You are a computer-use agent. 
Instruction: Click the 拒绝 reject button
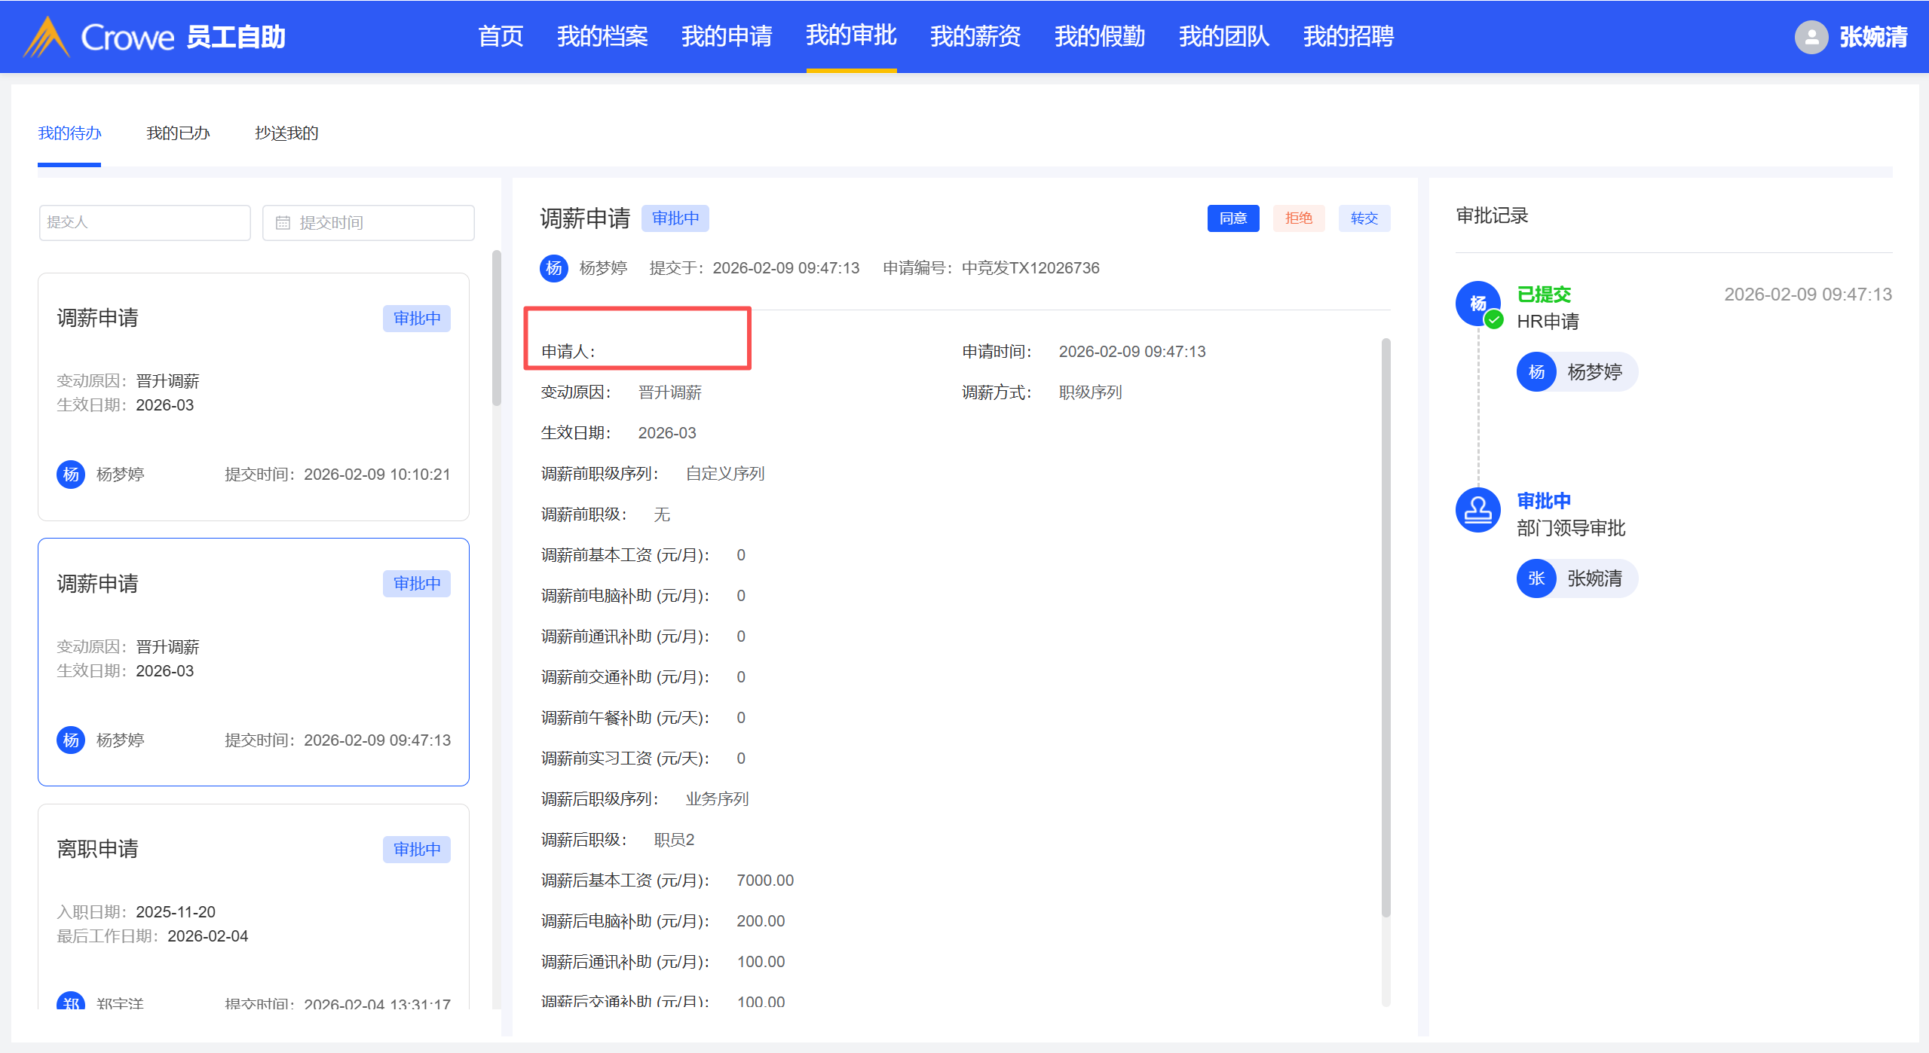pos(1298,218)
